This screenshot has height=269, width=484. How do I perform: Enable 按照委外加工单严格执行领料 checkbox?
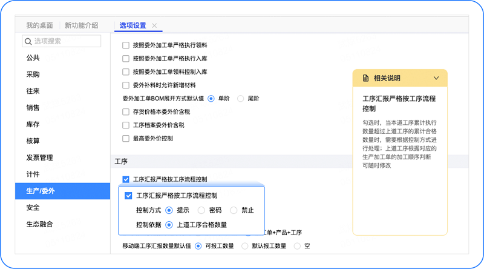coord(126,45)
